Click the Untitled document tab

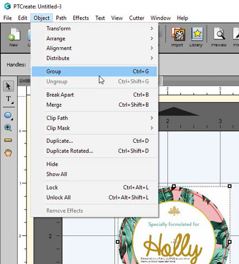tap(24, 81)
